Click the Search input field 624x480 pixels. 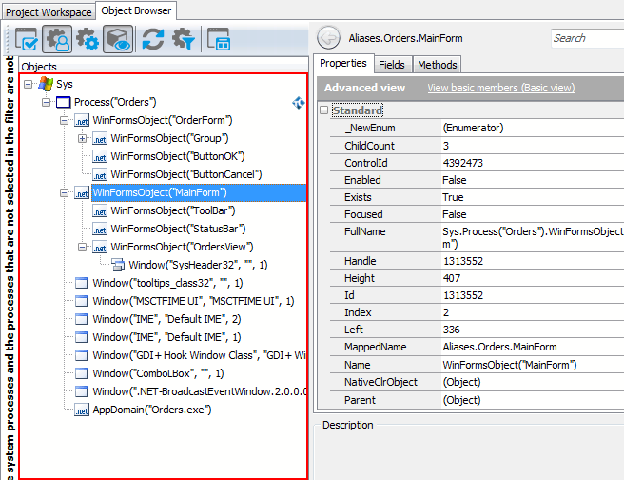[x=586, y=38]
